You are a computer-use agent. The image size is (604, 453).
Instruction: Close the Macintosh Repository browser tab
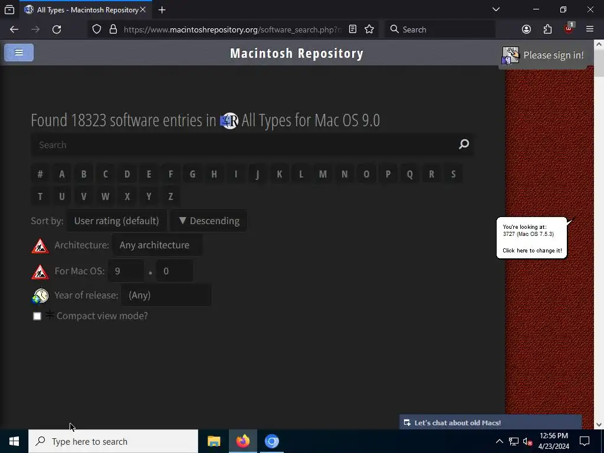click(143, 9)
